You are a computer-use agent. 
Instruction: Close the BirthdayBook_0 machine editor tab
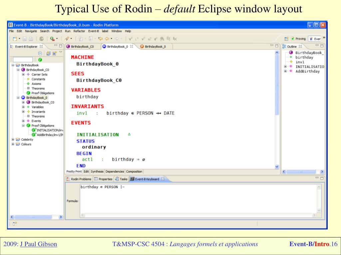pyautogui.click(x=132, y=46)
